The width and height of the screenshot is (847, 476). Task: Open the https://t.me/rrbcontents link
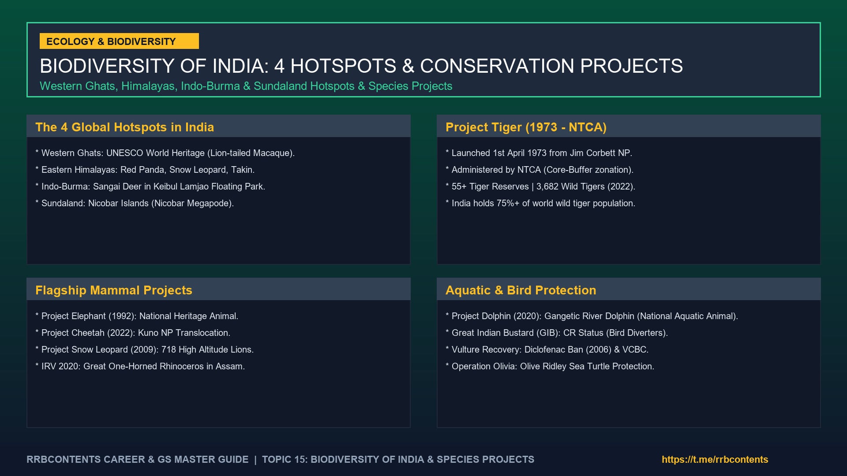pyautogui.click(x=715, y=459)
